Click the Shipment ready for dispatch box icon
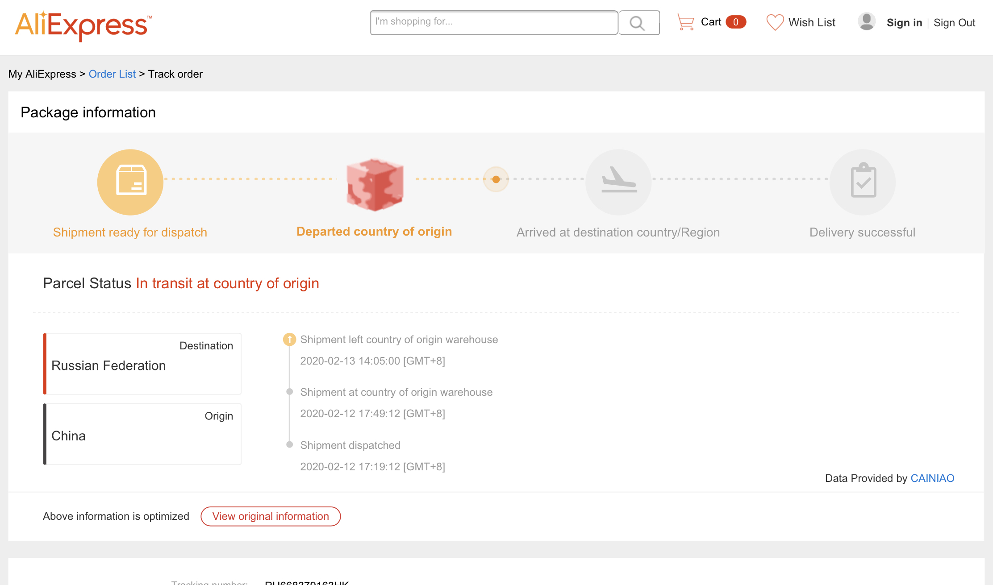Viewport: 993px width, 585px height. pos(130,182)
